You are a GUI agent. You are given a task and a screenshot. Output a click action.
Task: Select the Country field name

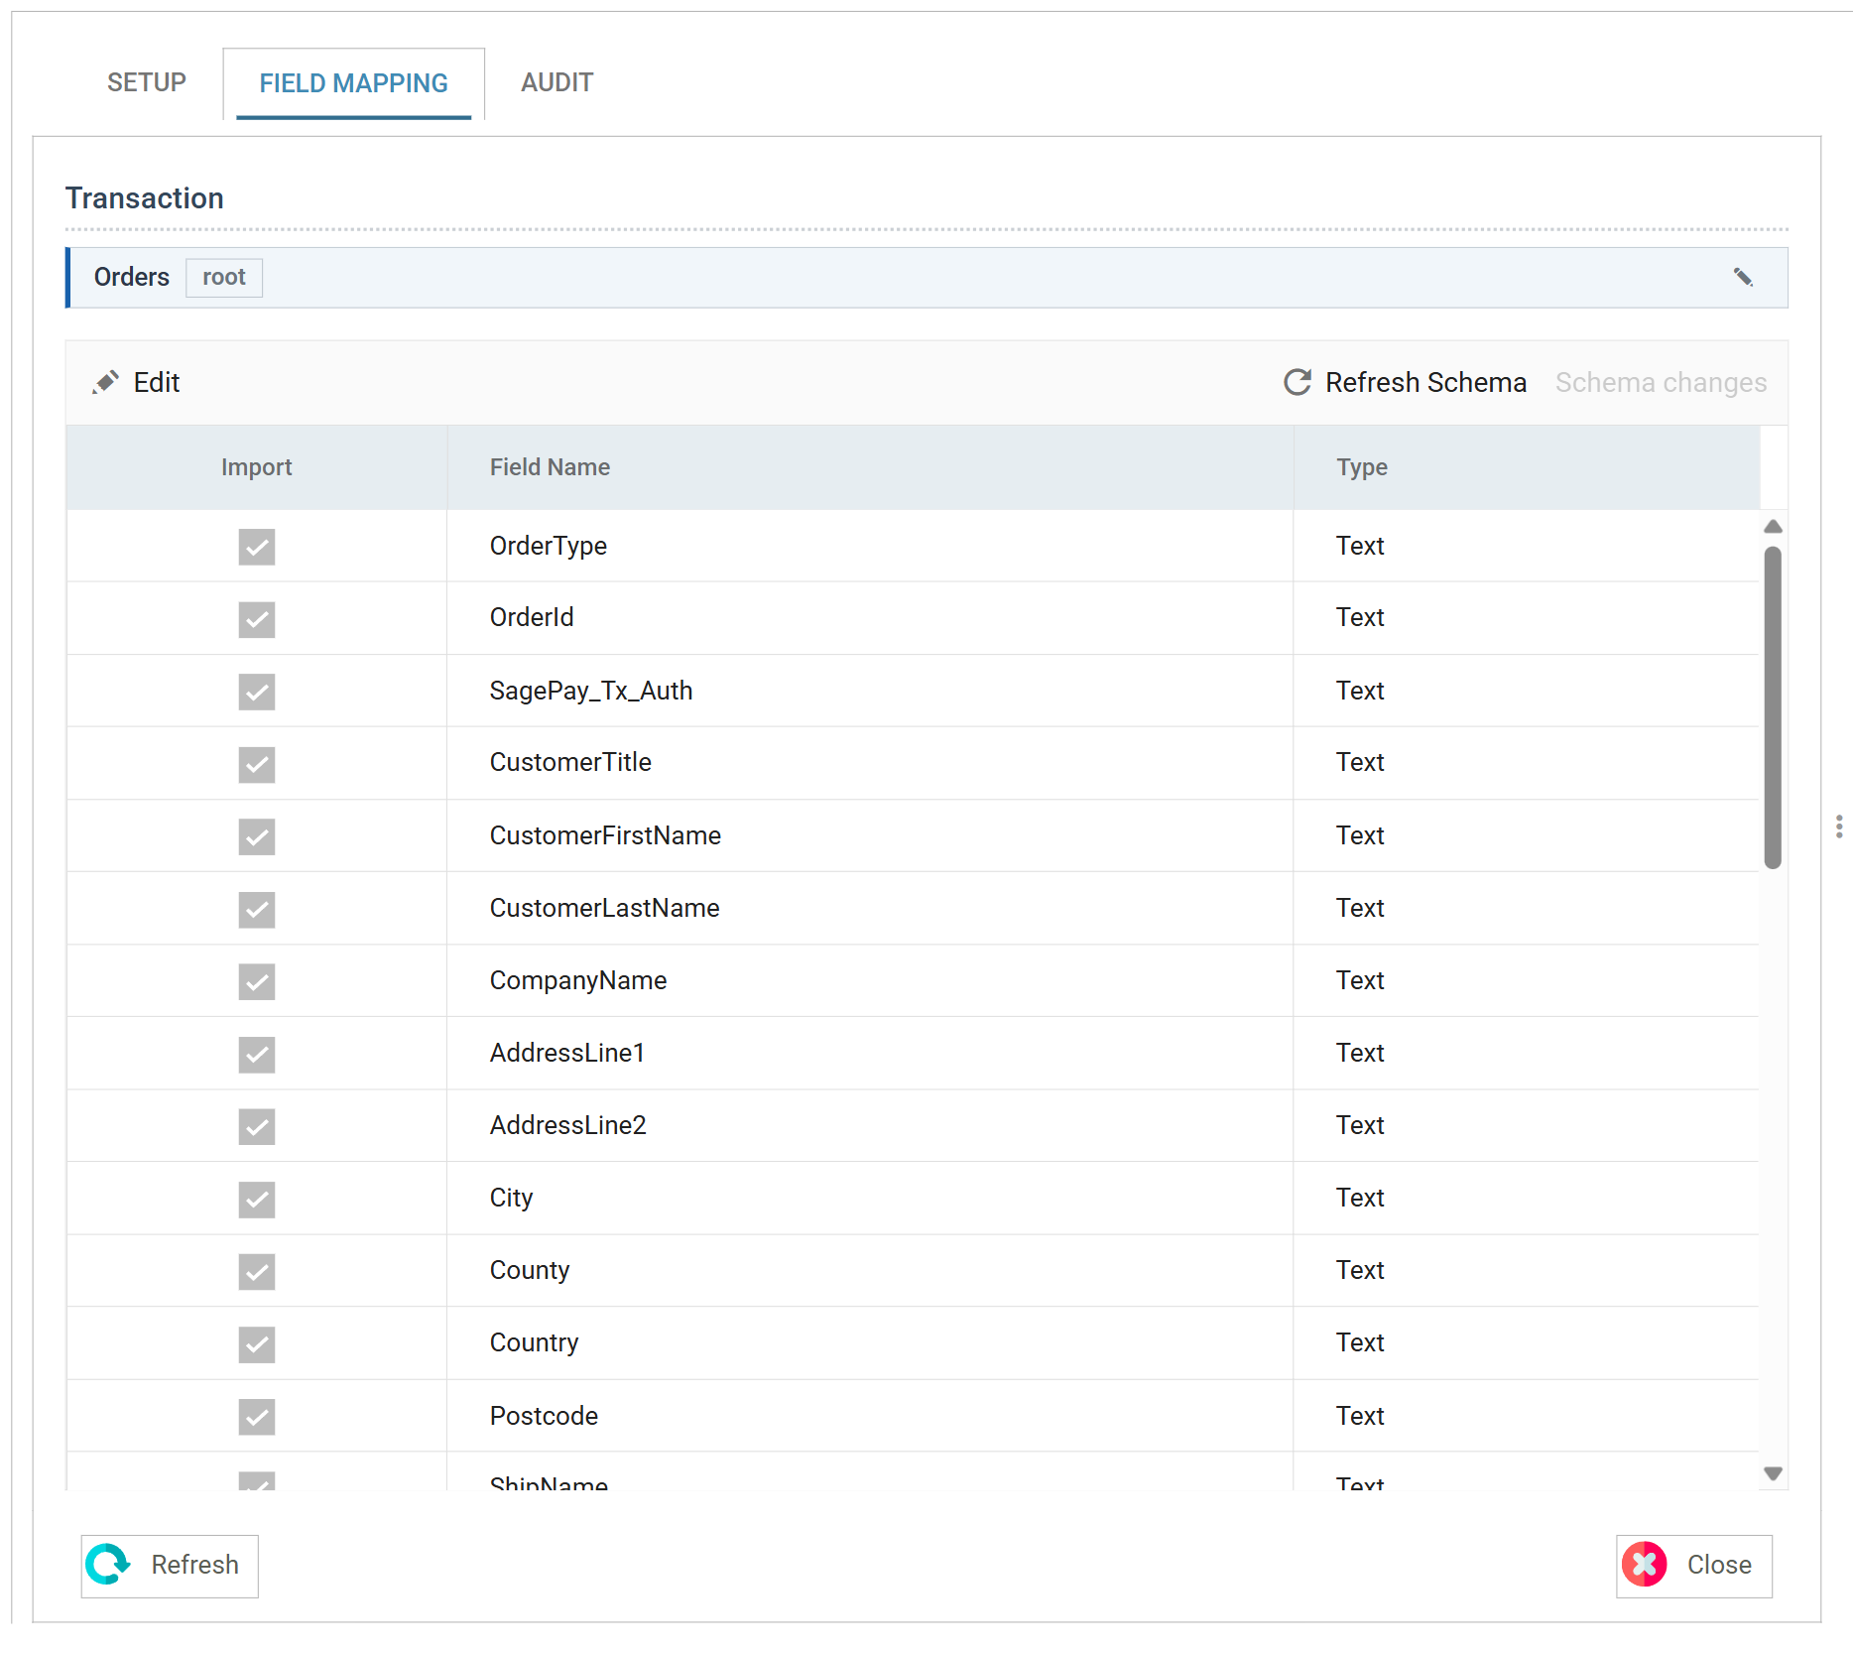534,1342
